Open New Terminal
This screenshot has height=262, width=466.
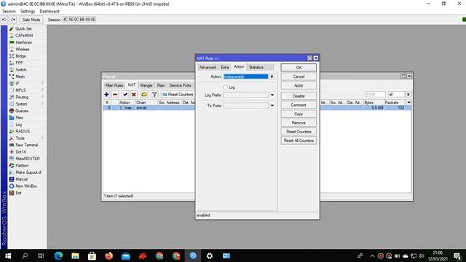(26, 145)
